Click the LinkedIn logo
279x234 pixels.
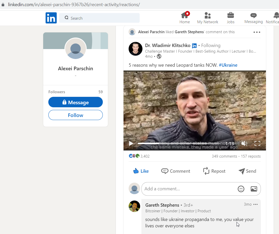51,18
